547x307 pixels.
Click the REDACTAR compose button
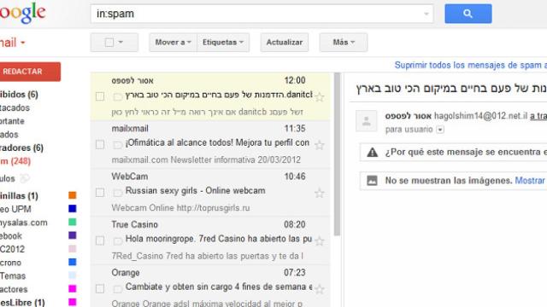30,72
